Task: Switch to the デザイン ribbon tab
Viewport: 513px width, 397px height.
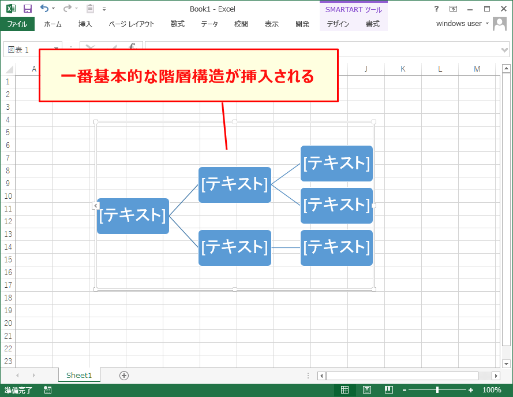Action: pyautogui.click(x=340, y=25)
